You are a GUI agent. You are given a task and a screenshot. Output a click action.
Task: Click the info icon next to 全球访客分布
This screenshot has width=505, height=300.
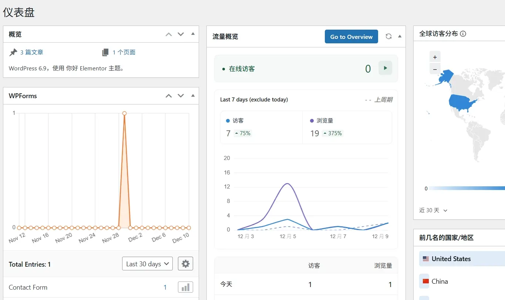point(463,34)
